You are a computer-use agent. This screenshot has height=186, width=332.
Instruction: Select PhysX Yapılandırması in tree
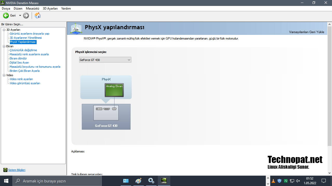23,42
